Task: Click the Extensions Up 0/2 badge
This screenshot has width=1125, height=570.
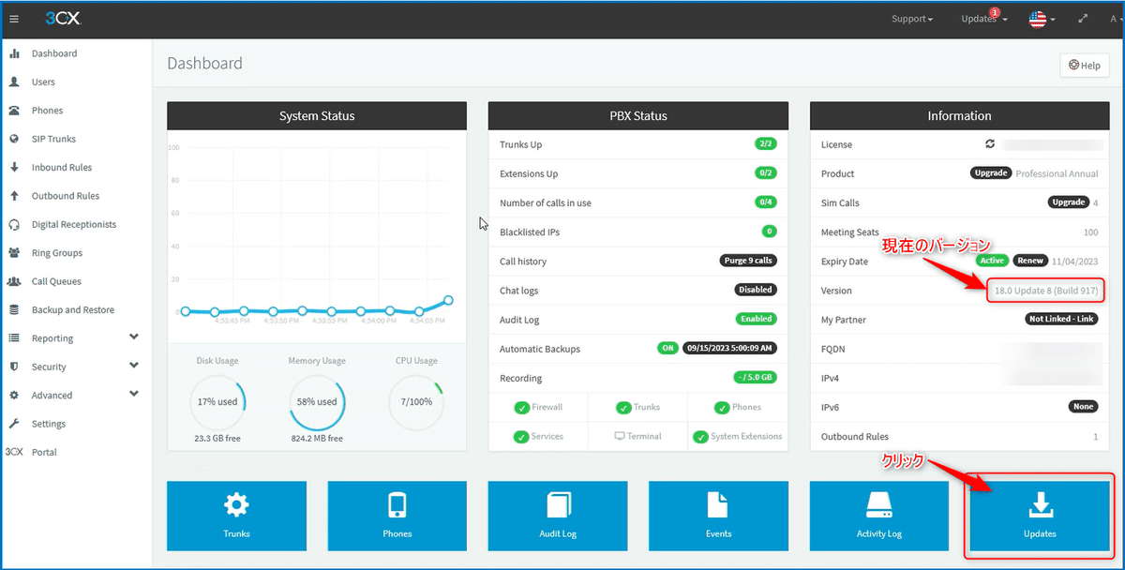Action: point(765,173)
